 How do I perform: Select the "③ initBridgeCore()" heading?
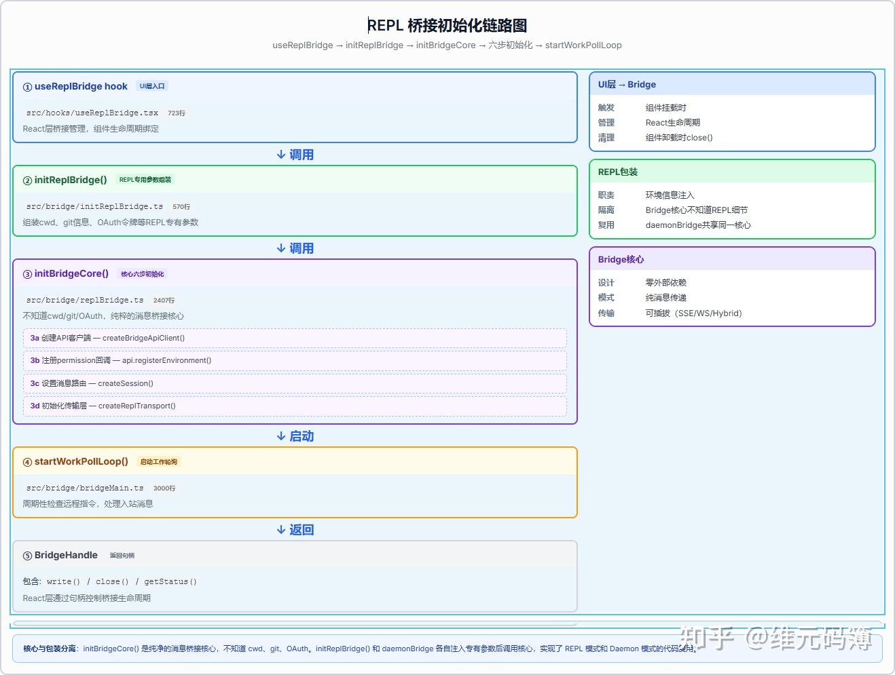[66, 273]
